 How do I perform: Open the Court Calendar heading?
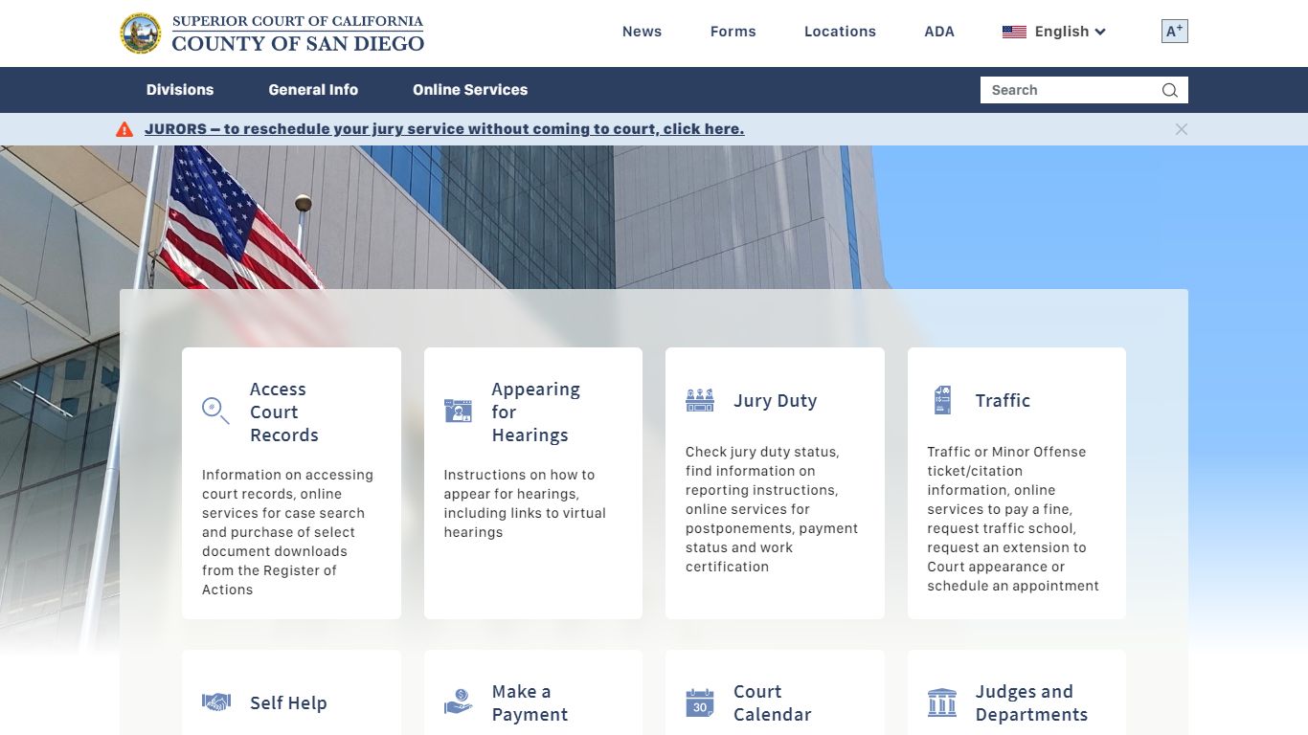[773, 702]
